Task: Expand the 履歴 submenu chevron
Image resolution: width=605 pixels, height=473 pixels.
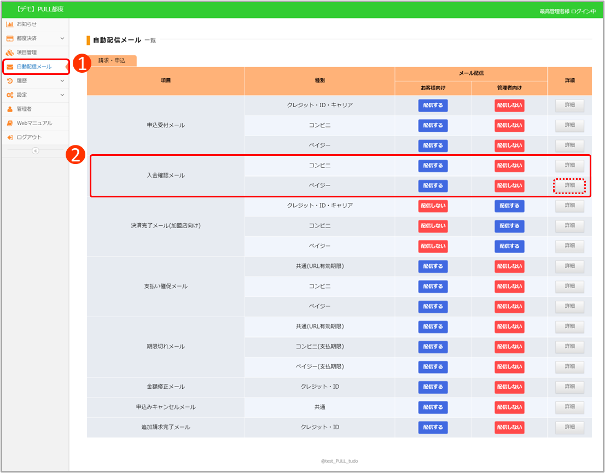Action: pyautogui.click(x=62, y=81)
